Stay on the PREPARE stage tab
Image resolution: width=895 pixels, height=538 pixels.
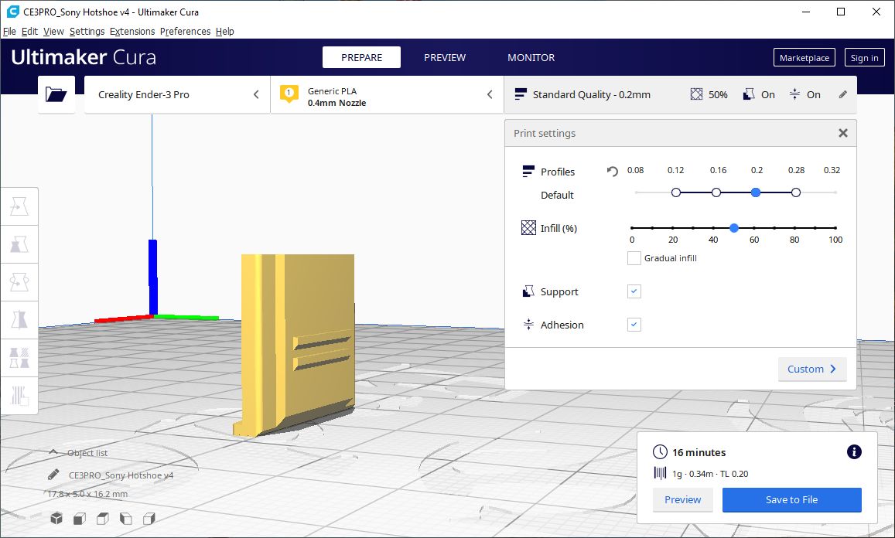pyautogui.click(x=361, y=57)
